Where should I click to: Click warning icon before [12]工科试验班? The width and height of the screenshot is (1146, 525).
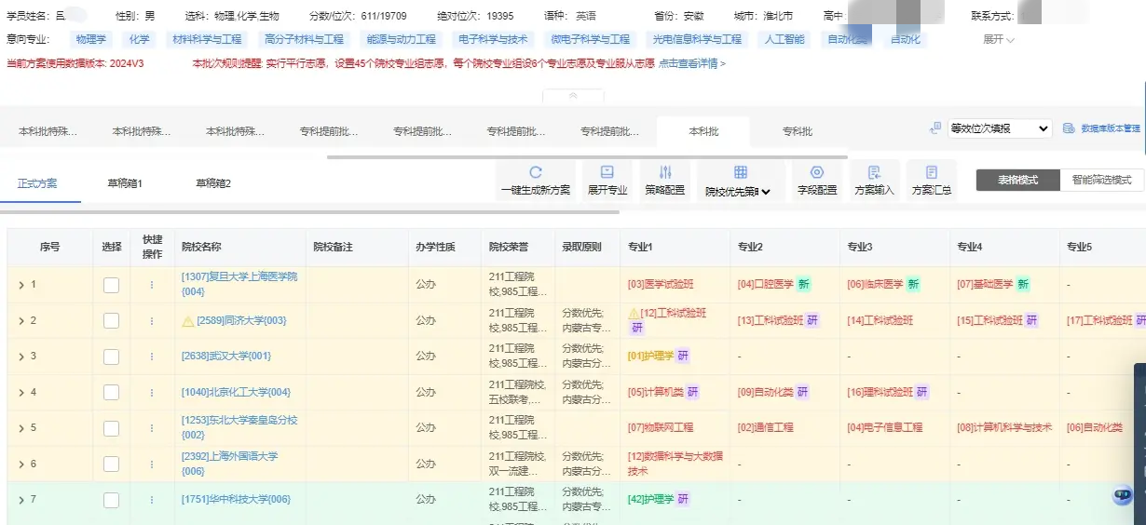click(x=634, y=314)
